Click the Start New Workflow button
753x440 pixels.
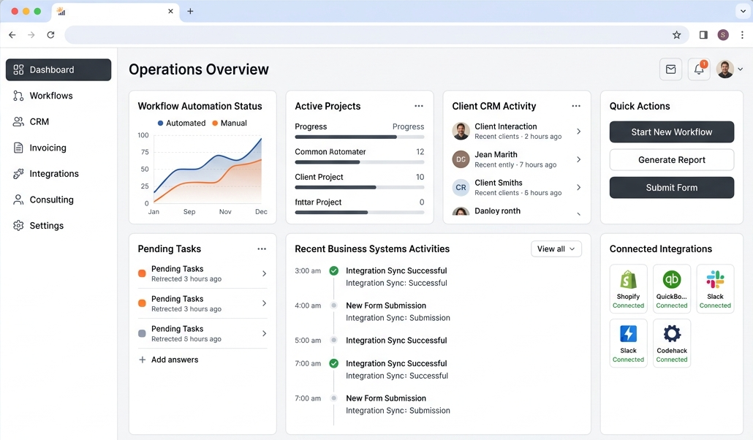click(x=671, y=132)
